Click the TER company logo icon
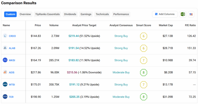198x104 pixels. pyautogui.click(x=5, y=97)
